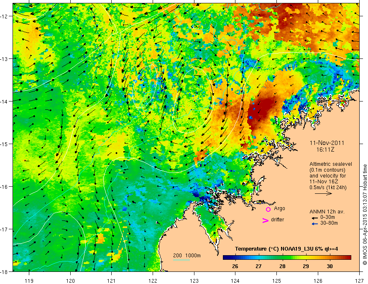Click colorbar tick label 29

[306, 266]
